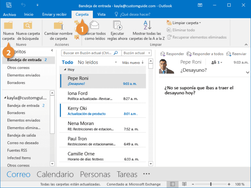Collapse the folder pane with arrow

click(x=52, y=51)
